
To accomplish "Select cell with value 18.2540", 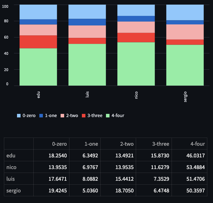I will pyautogui.click(x=51, y=155).
